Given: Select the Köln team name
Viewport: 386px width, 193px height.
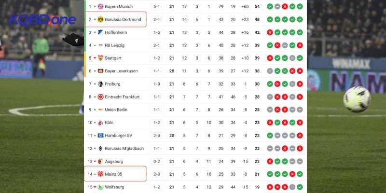Looking at the screenshot, I should click(110, 123).
